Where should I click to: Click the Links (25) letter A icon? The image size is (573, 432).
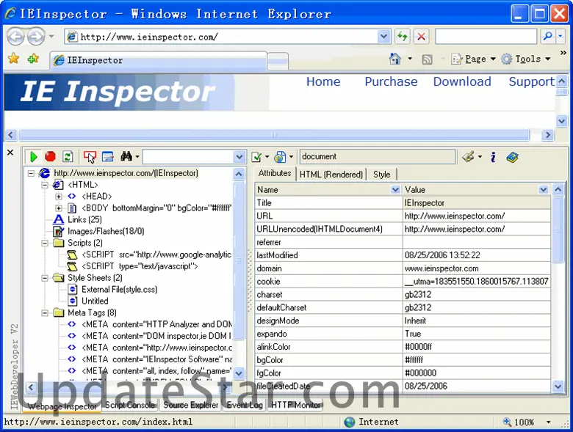[59, 219]
